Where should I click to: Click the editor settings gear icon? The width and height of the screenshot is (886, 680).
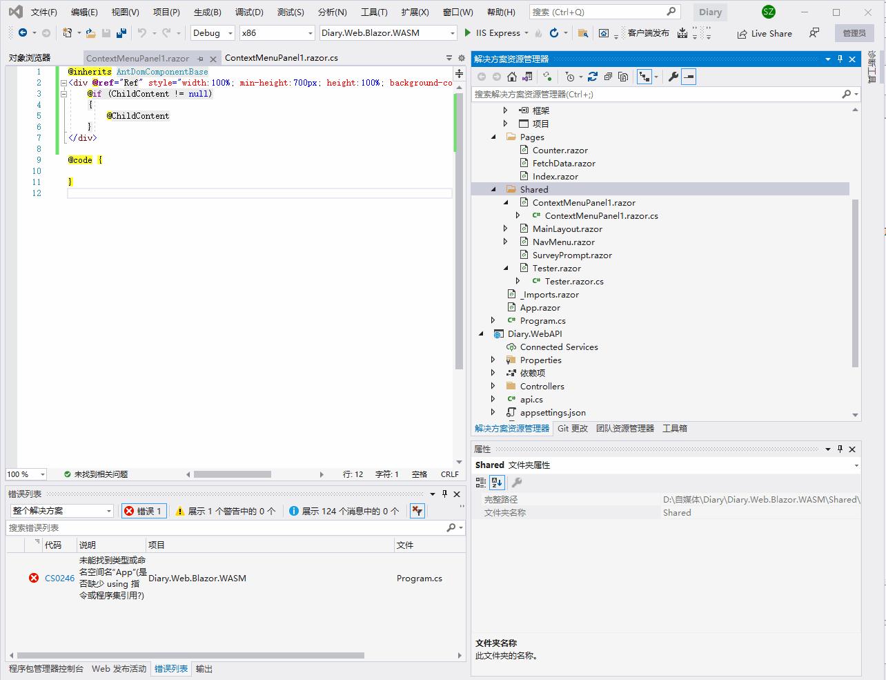[x=462, y=59]
